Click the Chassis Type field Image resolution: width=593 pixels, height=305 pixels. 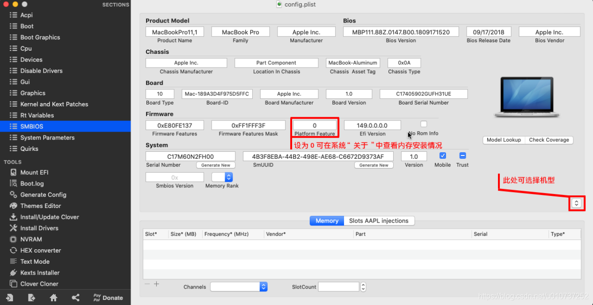(404, 63)
